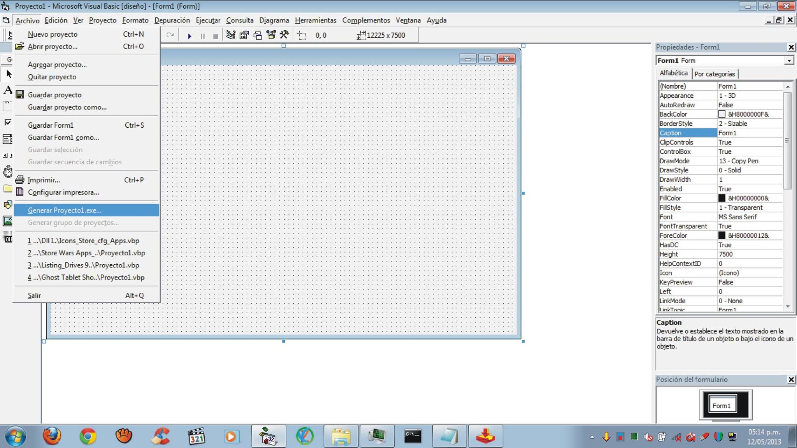Select the Timer tool in the toolbox
This screenshot has height=448, width=797.
[8, 172]
